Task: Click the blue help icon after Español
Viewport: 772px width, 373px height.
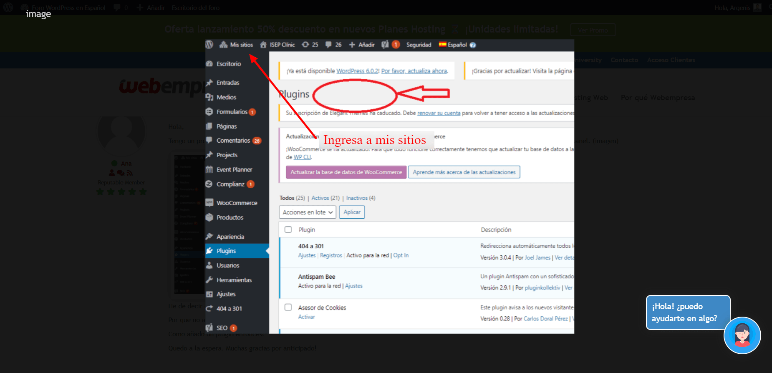Action: click(473, 45)
